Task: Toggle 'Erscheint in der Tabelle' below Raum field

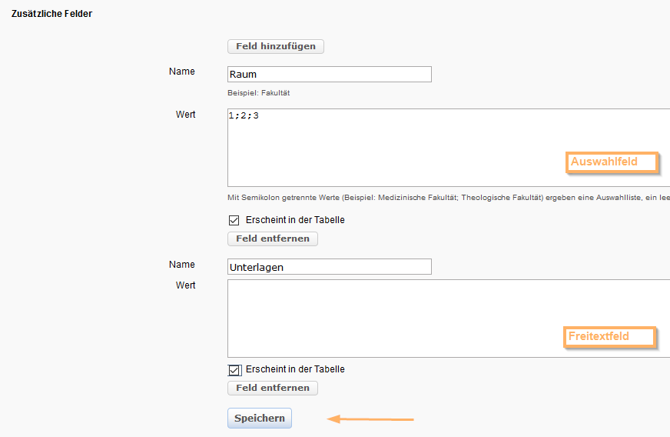Action: pos(234,220)
